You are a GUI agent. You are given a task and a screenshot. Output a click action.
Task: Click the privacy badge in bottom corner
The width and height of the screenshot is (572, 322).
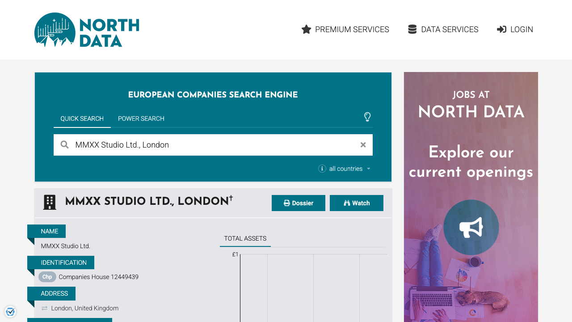tap(10, 312)
